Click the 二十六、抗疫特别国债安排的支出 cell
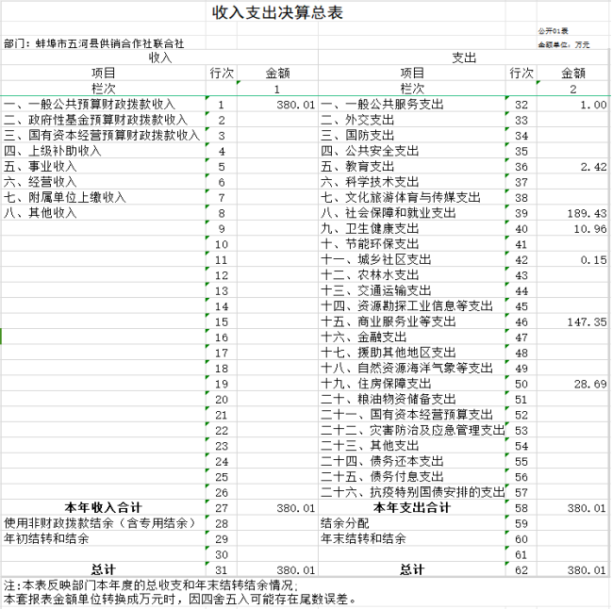The height and width of the screenshot is (609, 612). click(413, 492)
